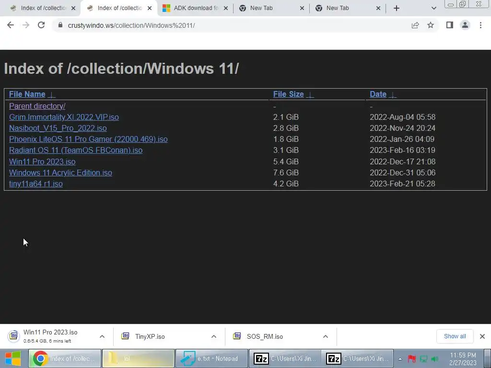
Task: Close the downloads bar
Action: click(x=482, y=336)
